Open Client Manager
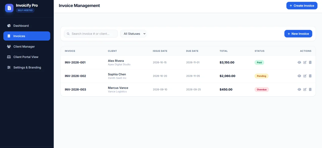 pos(27,46)
